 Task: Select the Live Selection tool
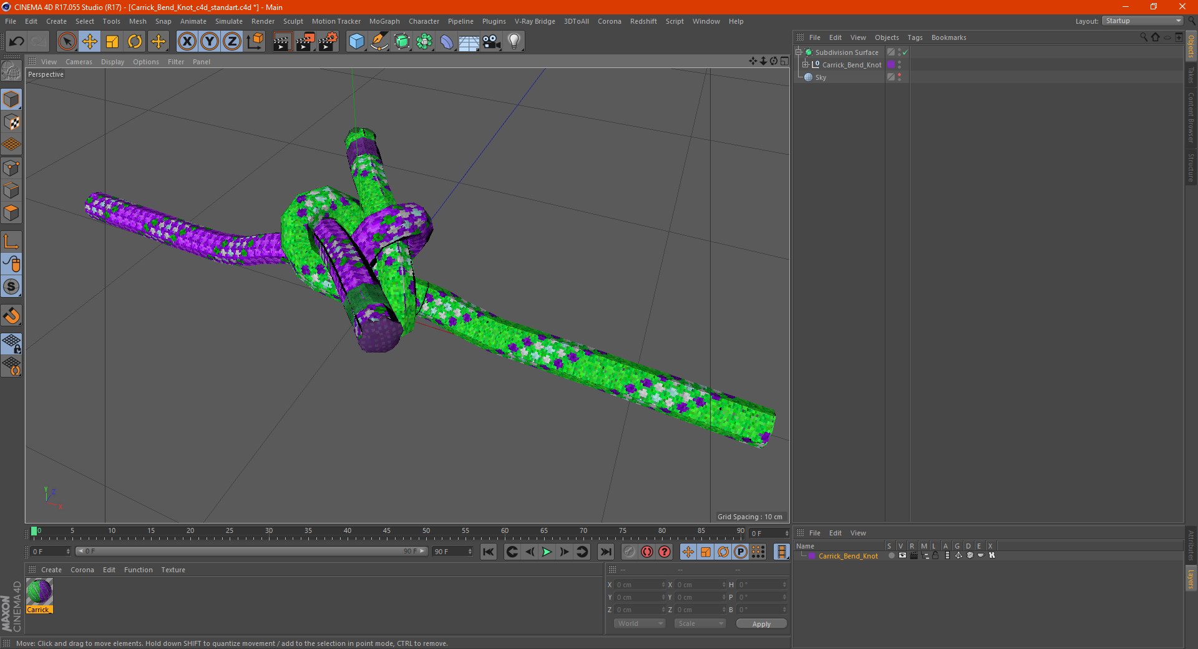pos(67,42)
